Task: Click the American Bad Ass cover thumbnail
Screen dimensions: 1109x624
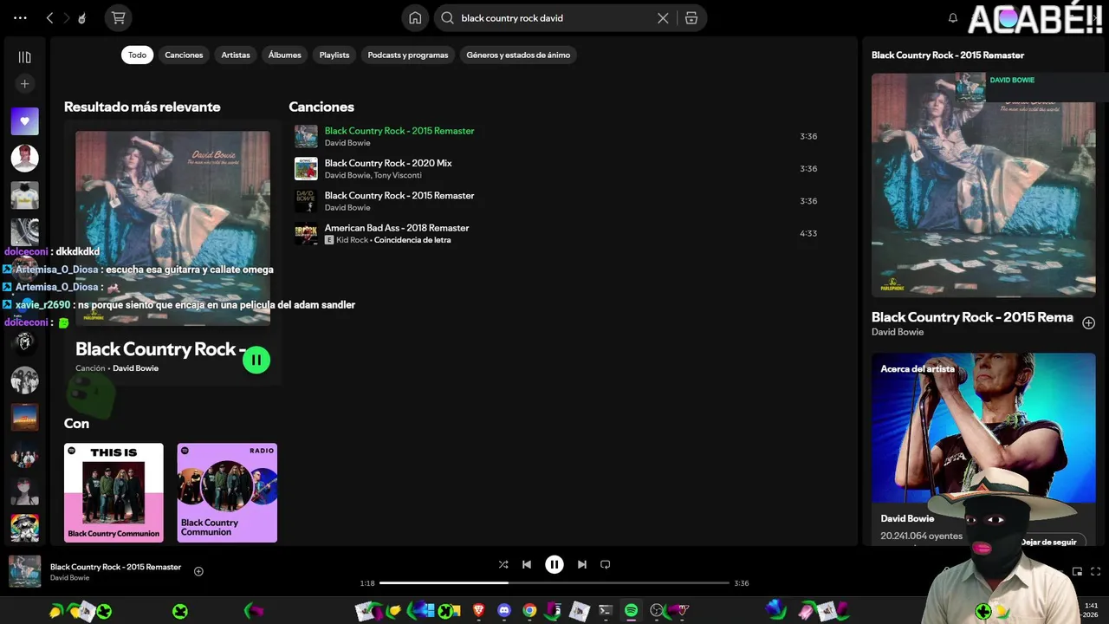Action: coord(306,233)
